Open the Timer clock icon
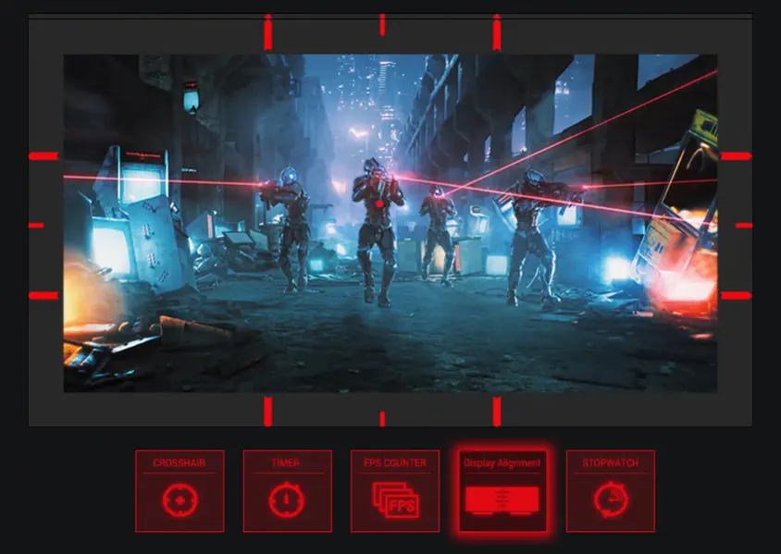 (x=287, y=500)
